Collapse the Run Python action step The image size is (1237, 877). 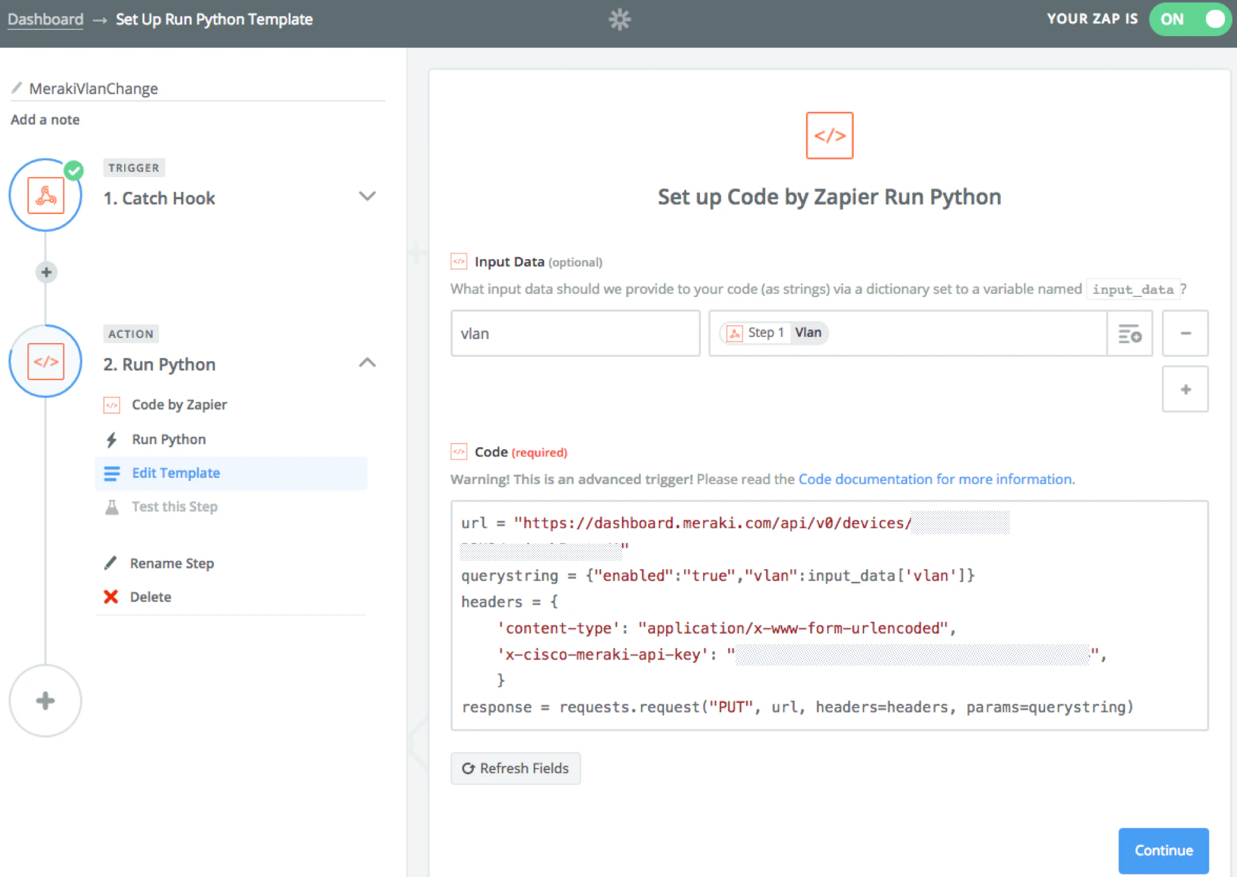pos(367,362)
